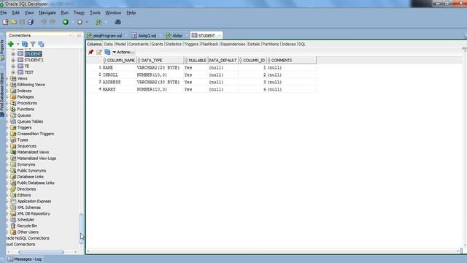Image resolution: width=467 pixels, height=263 pixels.
Task: Switch to the Dependencies sub-tab
Action: click(x=233, y=44)
